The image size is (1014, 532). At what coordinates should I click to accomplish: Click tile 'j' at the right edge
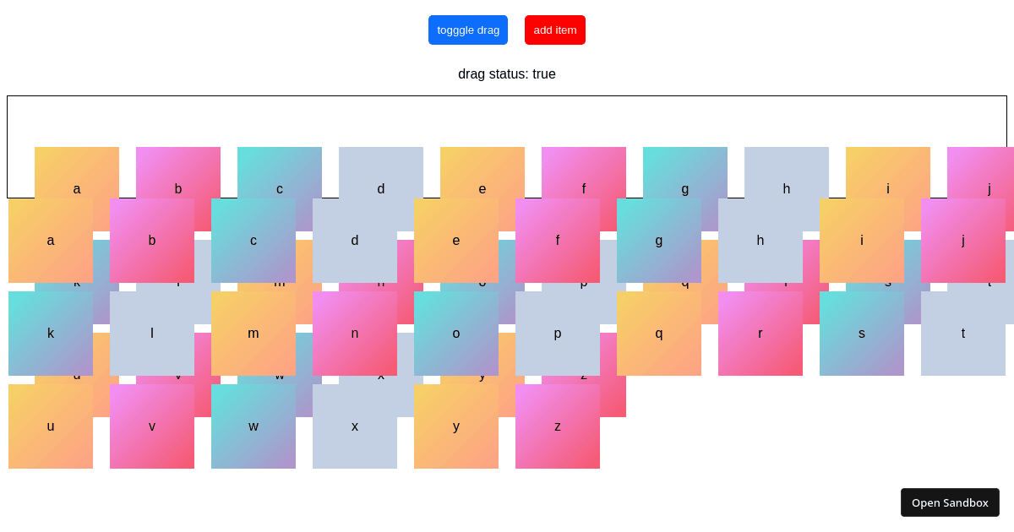coord(962,241)
